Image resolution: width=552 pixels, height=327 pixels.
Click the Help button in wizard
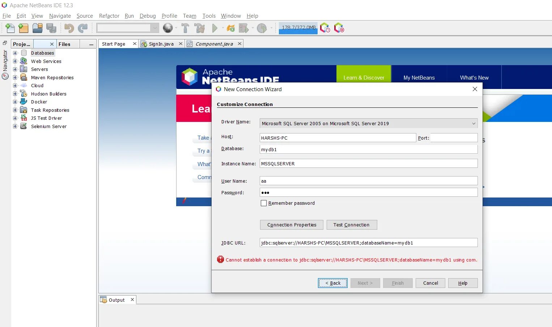pos(463,283)
